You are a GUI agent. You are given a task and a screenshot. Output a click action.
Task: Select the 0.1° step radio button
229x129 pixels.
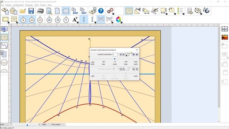126,53
